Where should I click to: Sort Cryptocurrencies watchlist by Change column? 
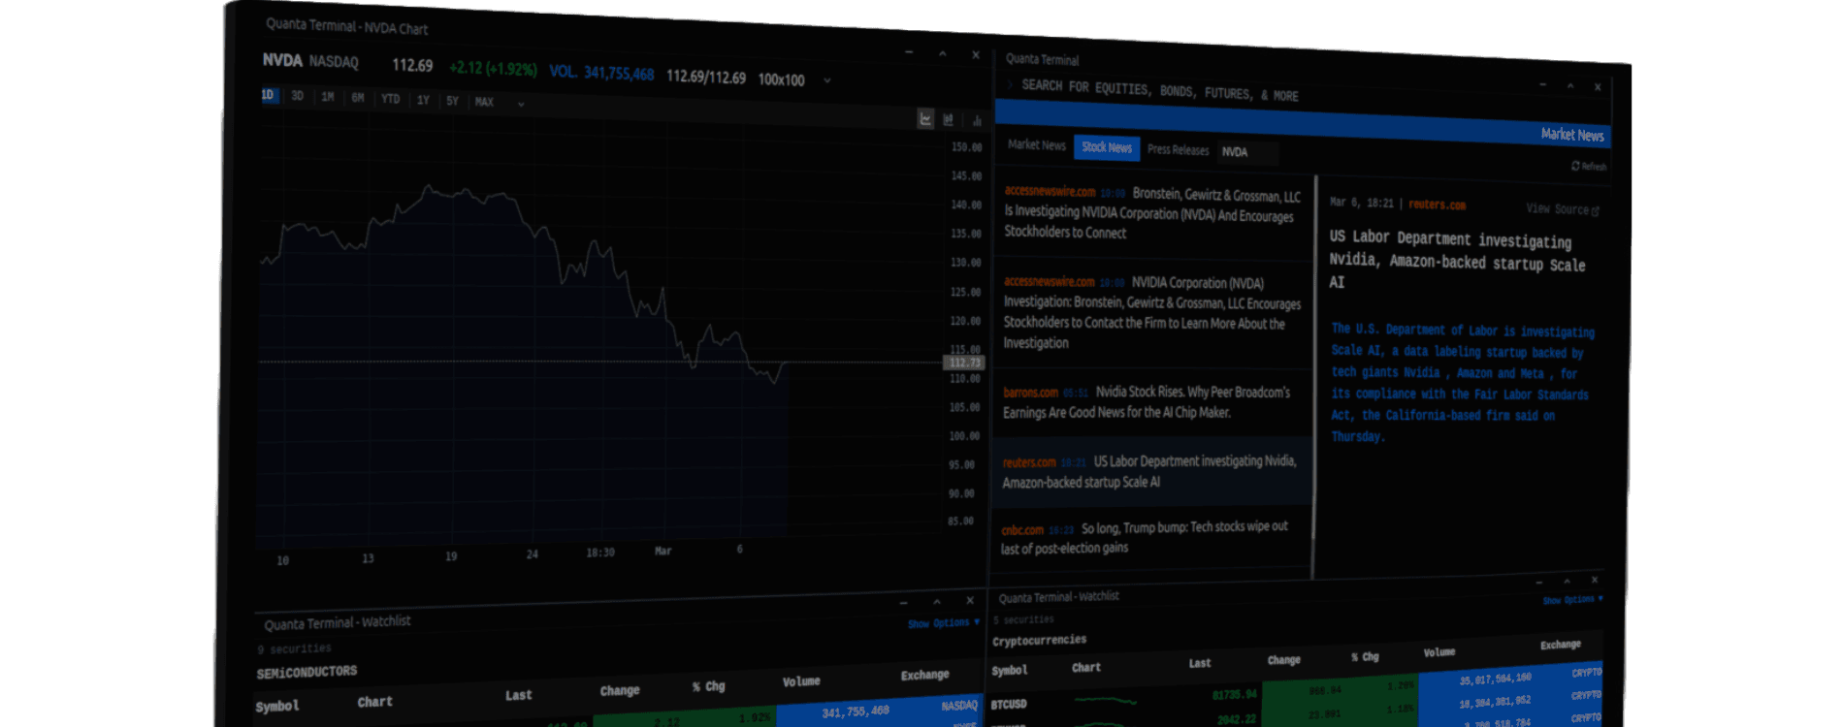click(1283, 660)
